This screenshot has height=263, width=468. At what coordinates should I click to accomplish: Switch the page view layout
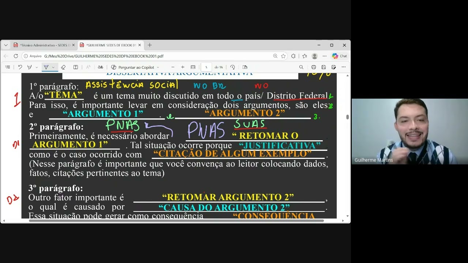point(245,67)
